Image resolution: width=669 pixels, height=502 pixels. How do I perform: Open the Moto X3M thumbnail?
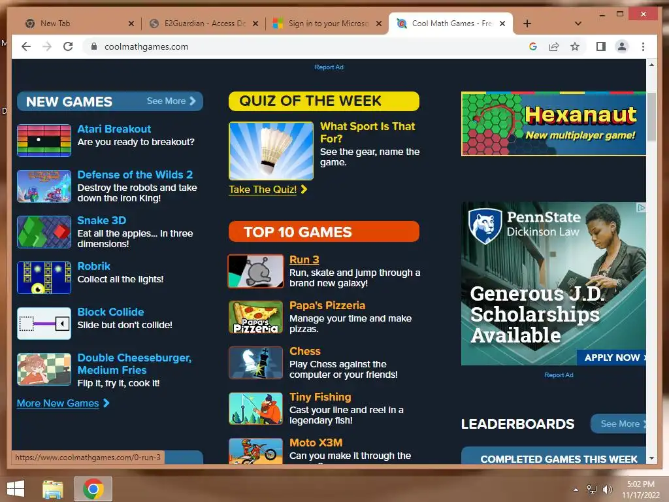click(255, 451)
